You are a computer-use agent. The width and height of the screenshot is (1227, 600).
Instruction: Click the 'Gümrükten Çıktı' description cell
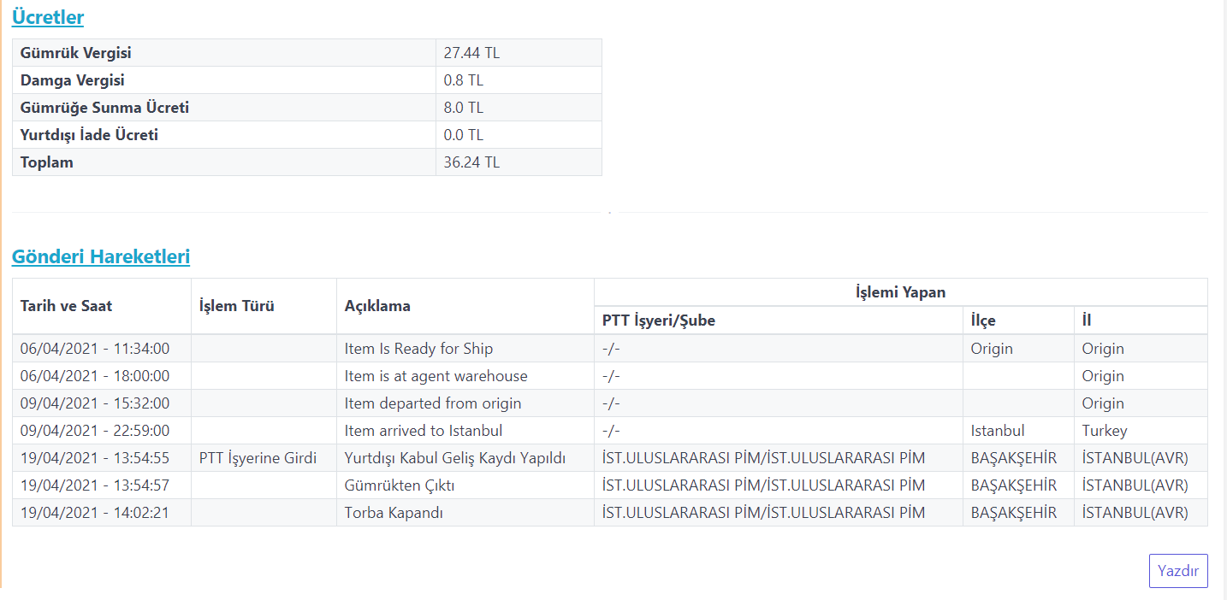(400, 485)
